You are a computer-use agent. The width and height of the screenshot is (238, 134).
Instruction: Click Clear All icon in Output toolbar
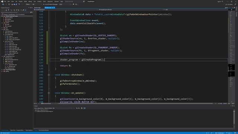(x=82, y=108)
